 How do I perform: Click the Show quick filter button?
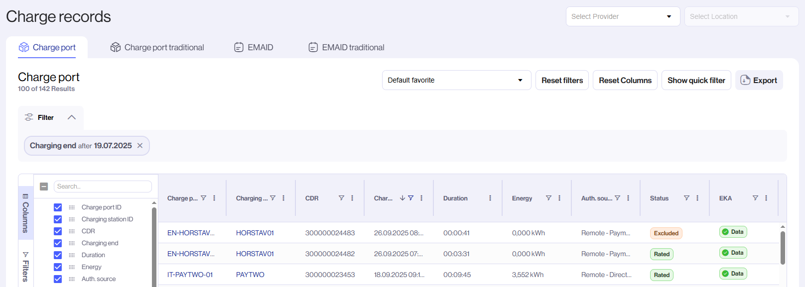696,80
